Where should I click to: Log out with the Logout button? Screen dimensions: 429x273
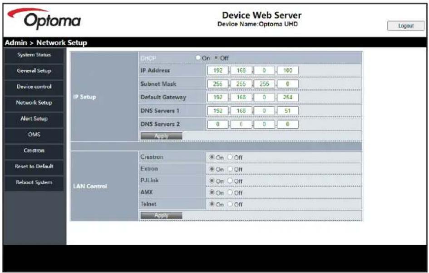click(x=405, y=26)
